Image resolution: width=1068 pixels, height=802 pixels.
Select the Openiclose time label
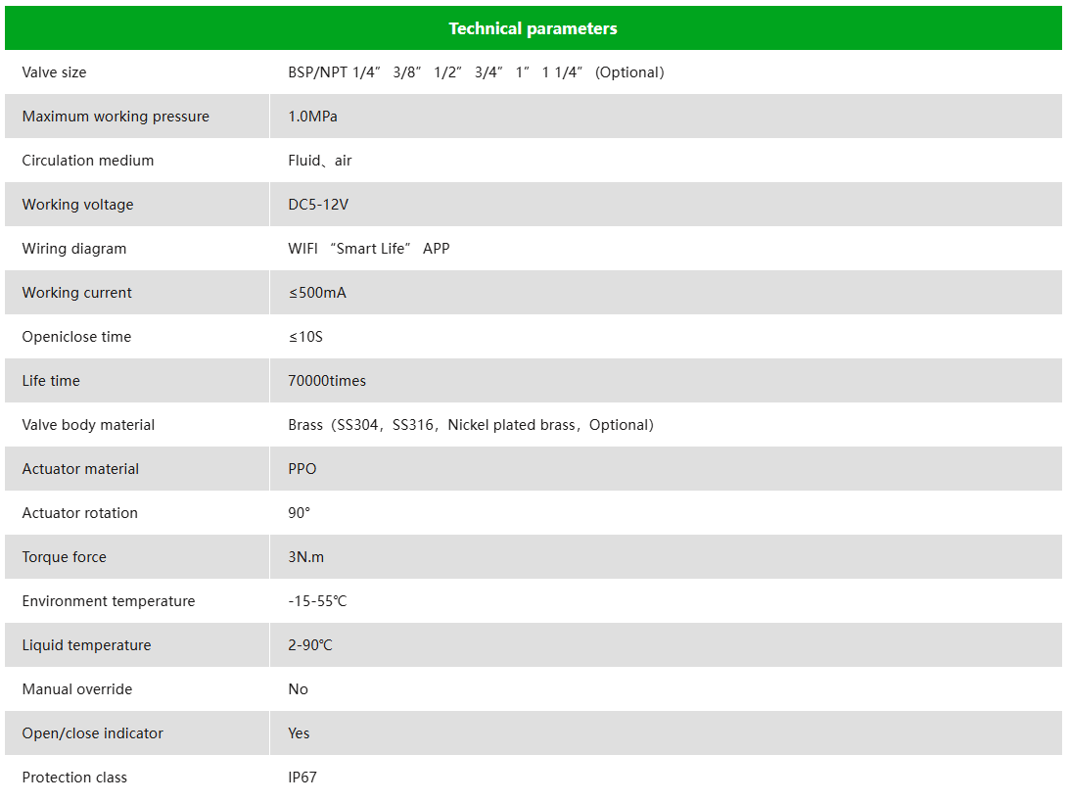point(77,337)
